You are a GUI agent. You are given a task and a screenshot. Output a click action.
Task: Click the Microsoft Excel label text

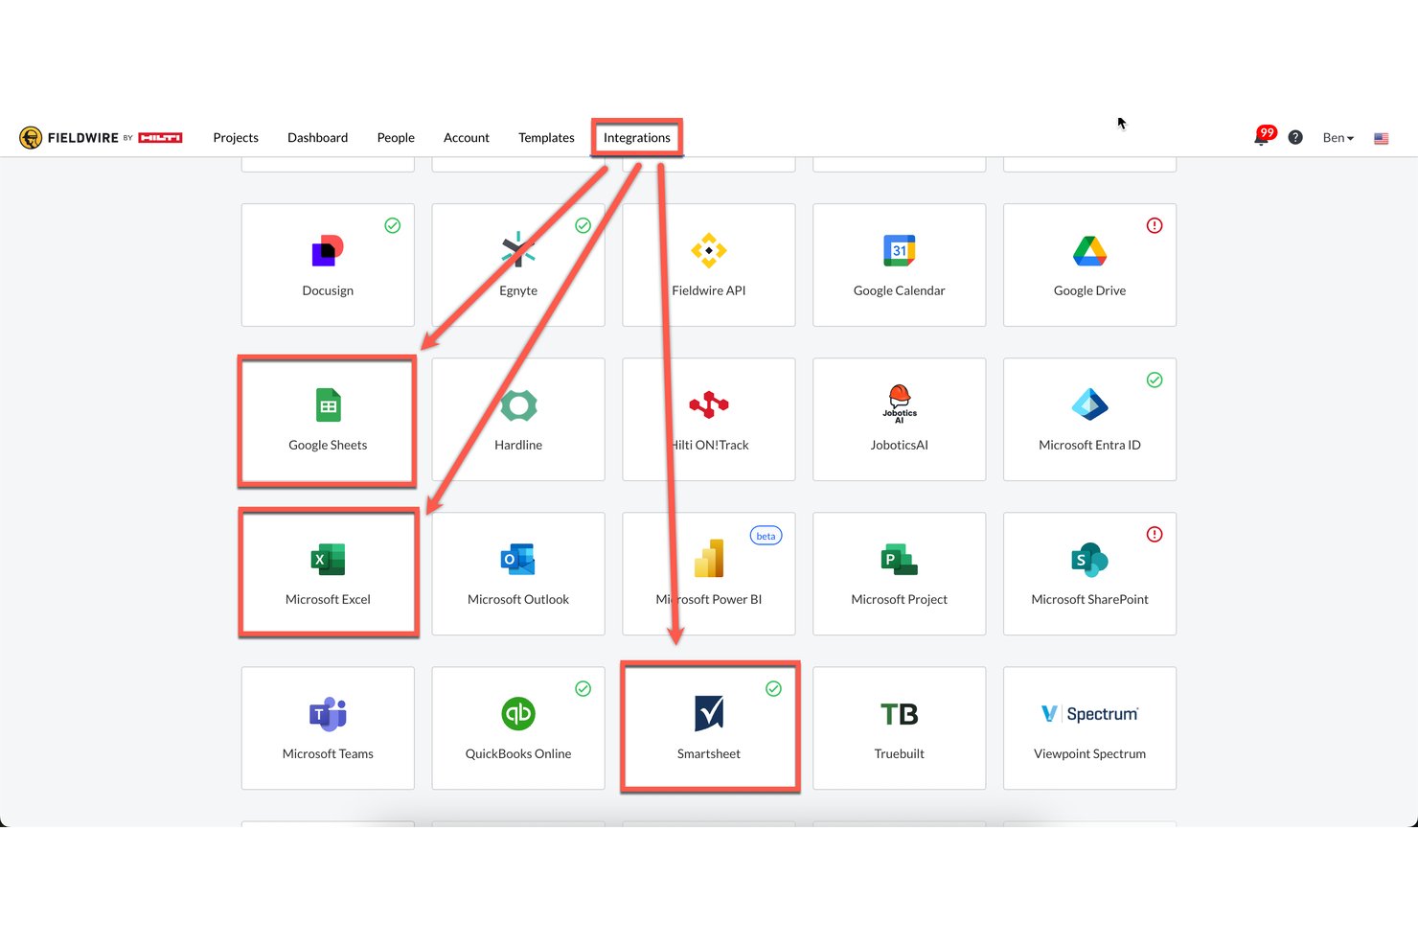tap(328, 599)
